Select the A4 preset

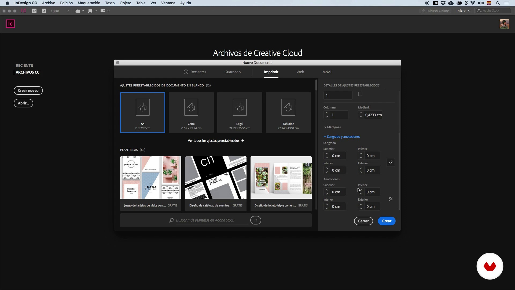pos(143,113)
